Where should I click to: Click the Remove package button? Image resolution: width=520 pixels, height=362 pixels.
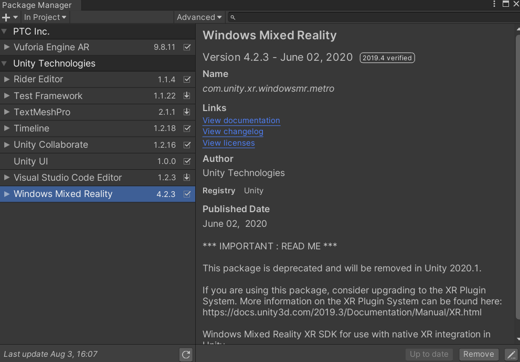pos(479,354)
